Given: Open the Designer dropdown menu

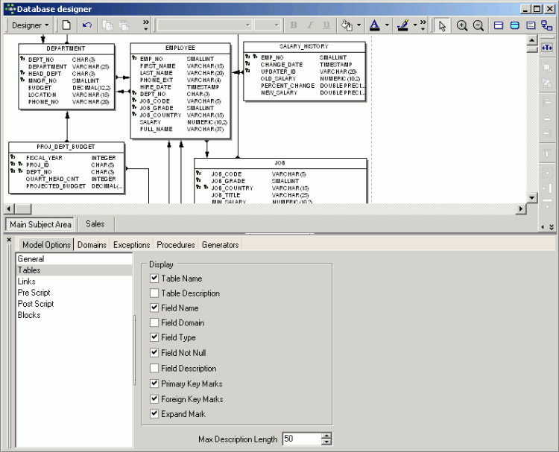Looking at the screenshot, I should [30, 25].
